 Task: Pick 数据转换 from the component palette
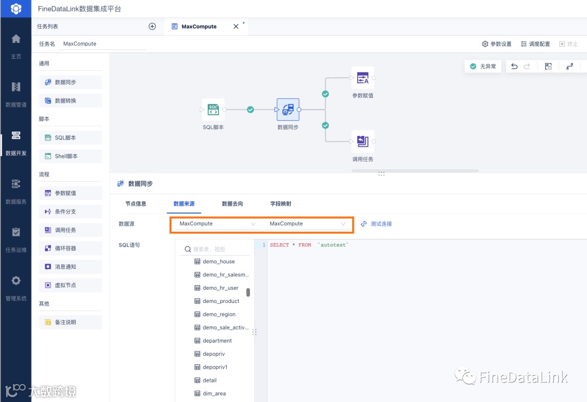[70, 101]
